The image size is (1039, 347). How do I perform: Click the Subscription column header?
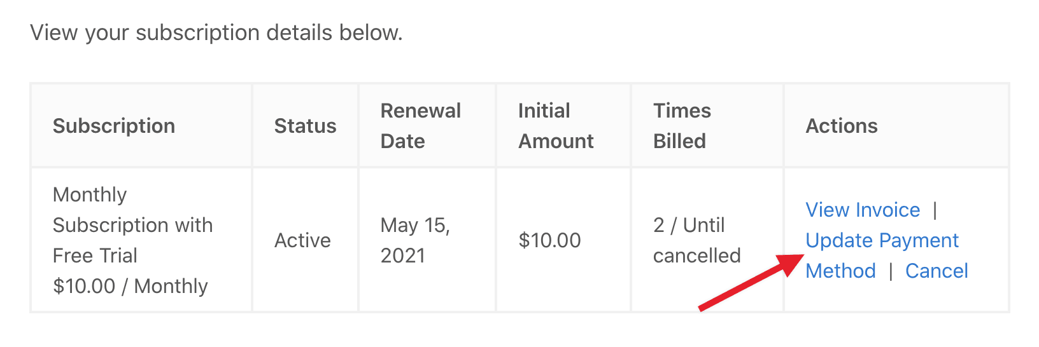click(114, 126)
